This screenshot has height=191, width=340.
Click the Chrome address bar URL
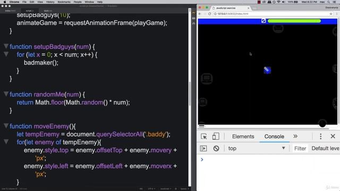(233, 14)
